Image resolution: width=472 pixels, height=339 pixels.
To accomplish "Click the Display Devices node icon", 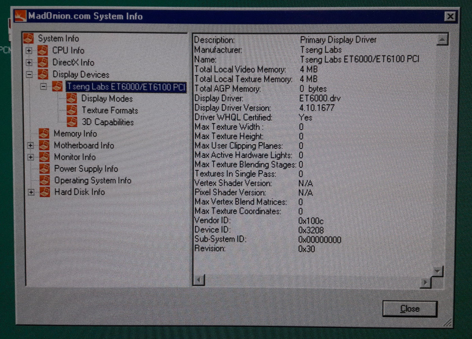I will (43, 74).
